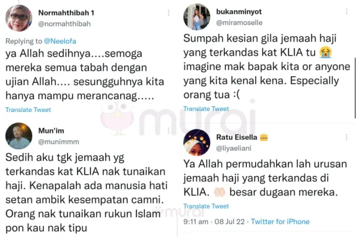
Task: Open the @munimmm handle
Action: (59, 142)
